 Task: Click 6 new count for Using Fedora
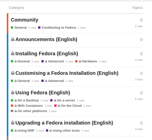coord(139,99)
